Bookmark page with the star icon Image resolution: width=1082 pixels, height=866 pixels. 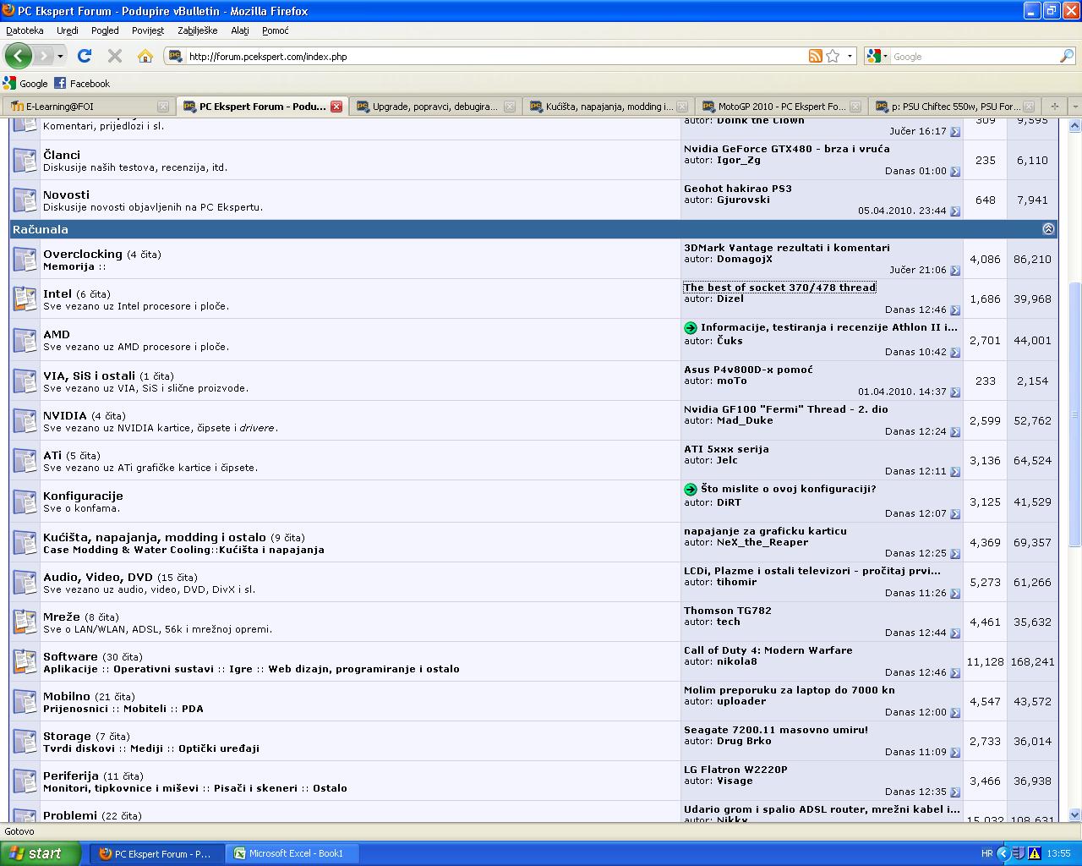click(x=833, y=57)
